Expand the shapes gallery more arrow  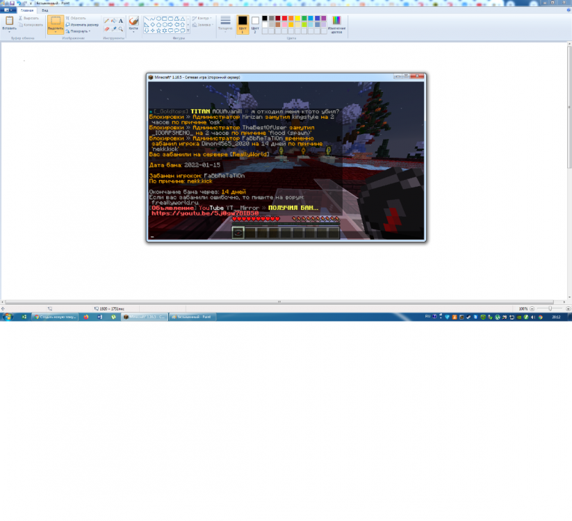[x=188, y=31]
